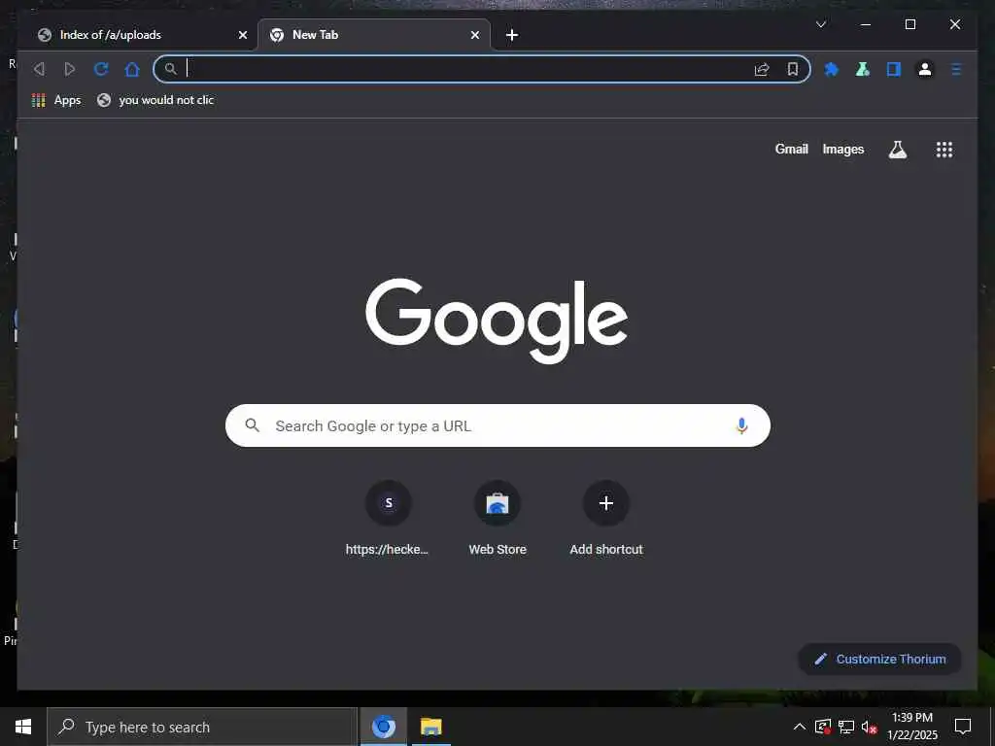
Task: Expand the tab search dropdown arrow
Action: pos(820,24)
